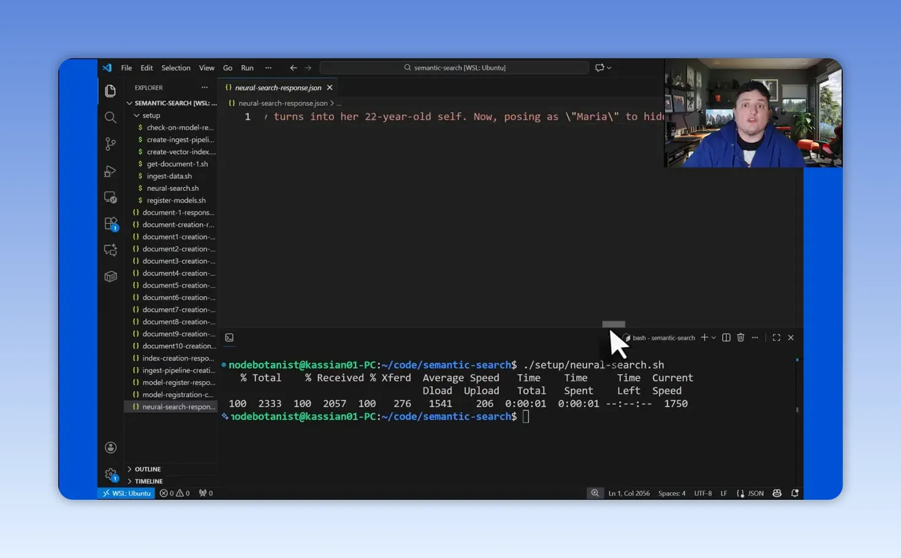This screenshot has width=901, height=558.
Task: Open the Copilot dropdown chevron in title bar
Action: [x=609, y=68]
